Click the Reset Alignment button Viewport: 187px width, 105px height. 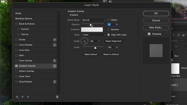click(x=114, y=41)
